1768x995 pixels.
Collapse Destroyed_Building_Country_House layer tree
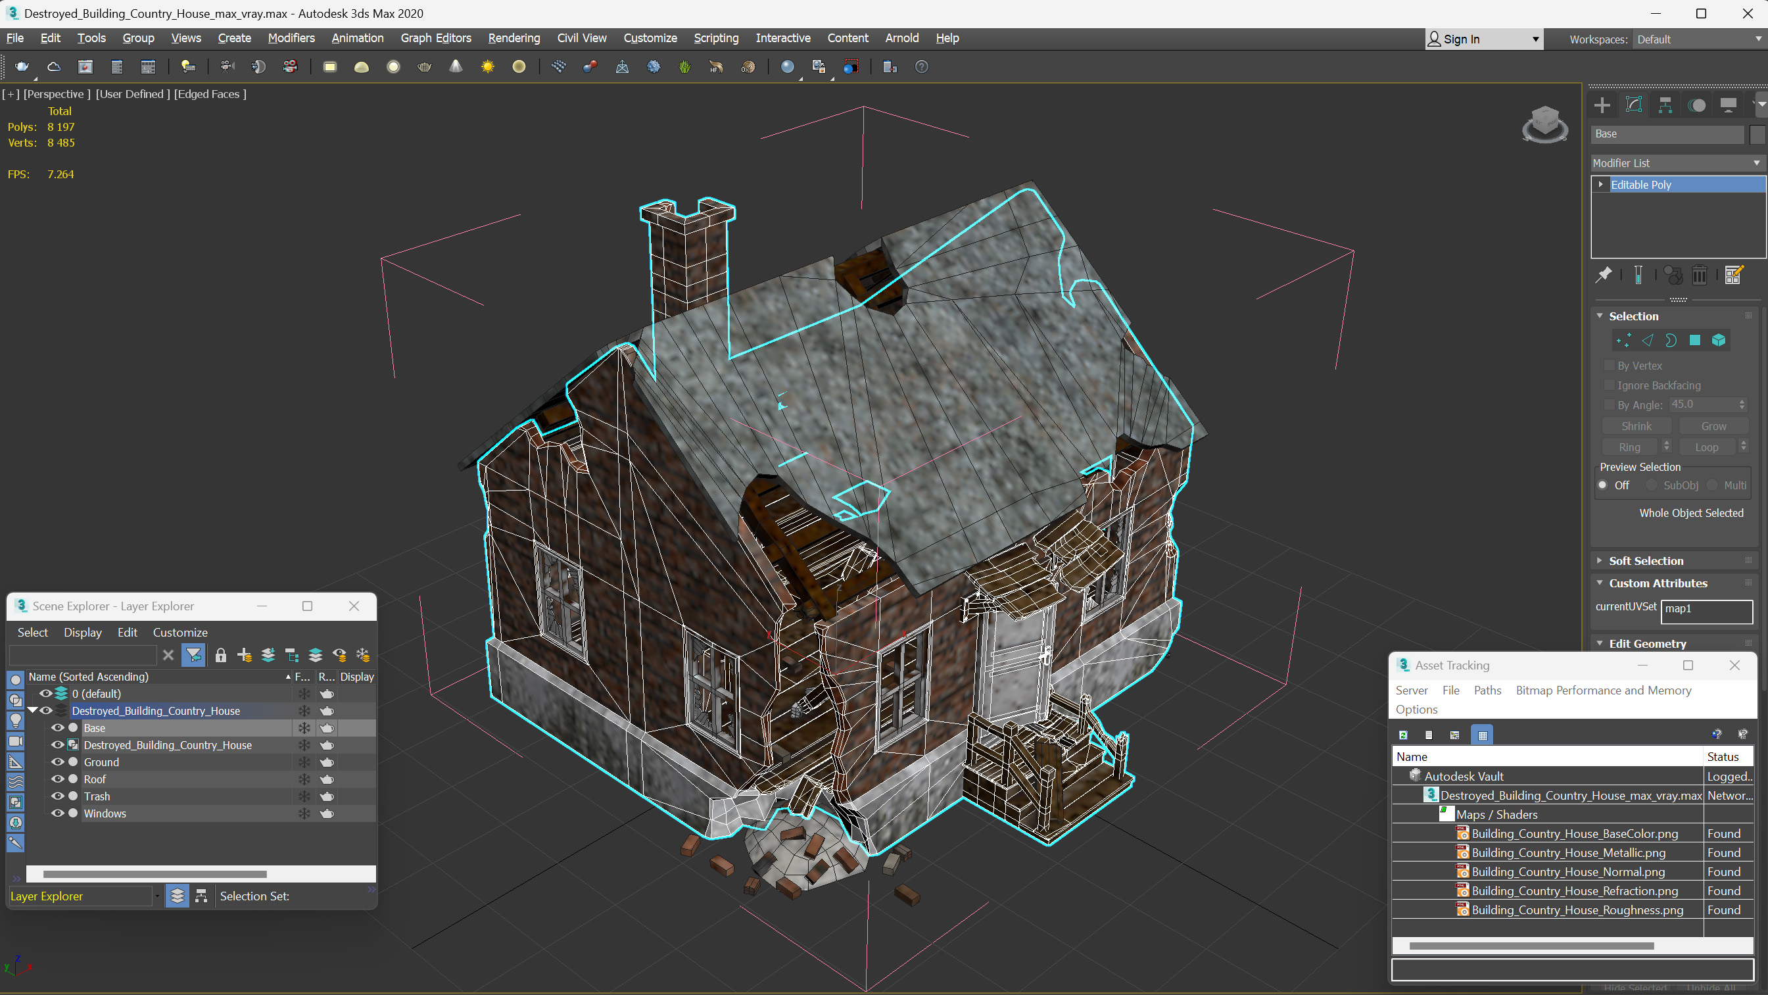pos(32,711)
